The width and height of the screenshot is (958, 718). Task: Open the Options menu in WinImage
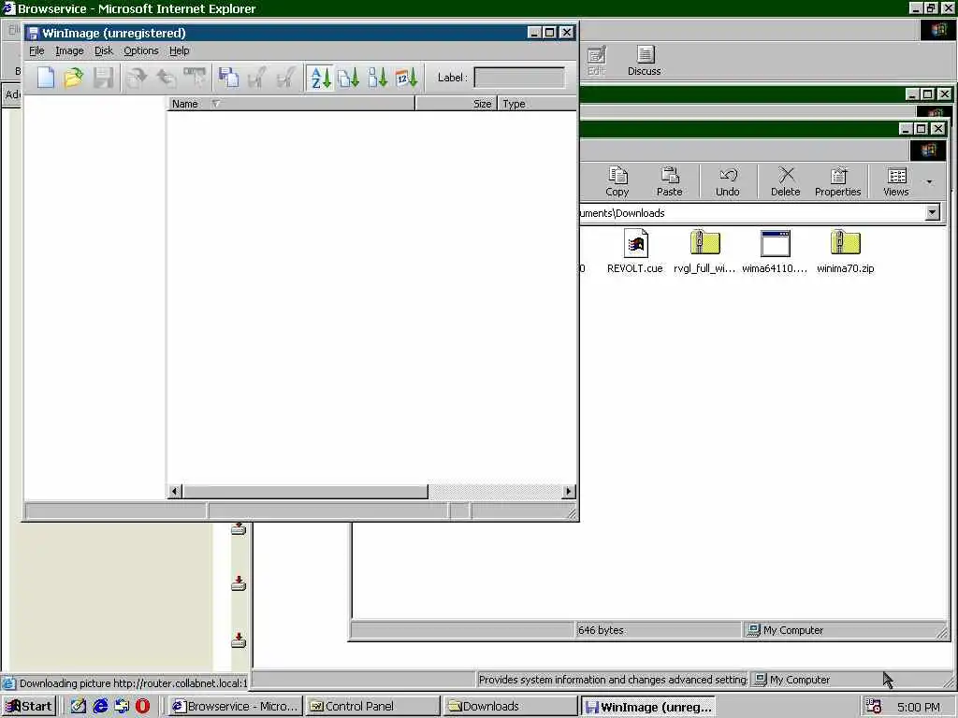point(141,50)
